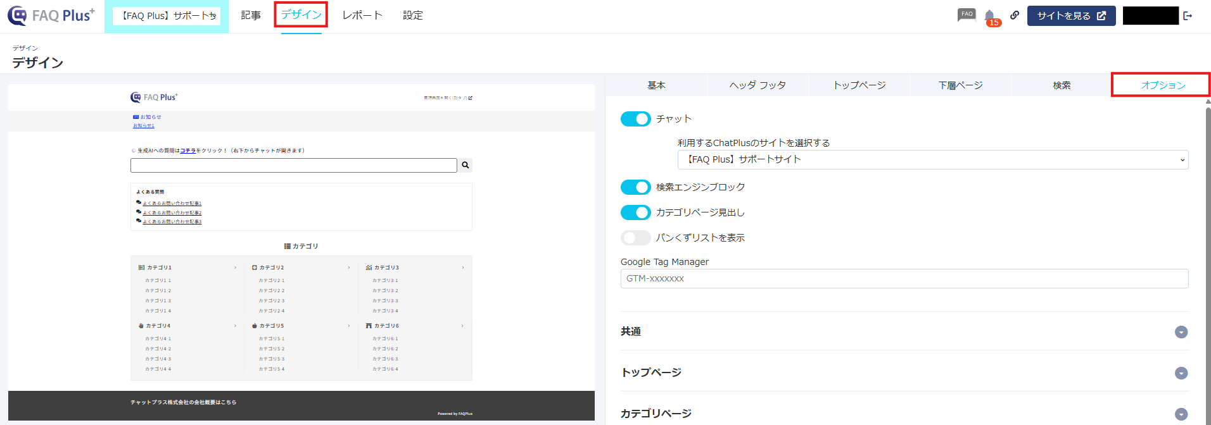Click the カテゴリ4 hand icon in the preview
Screen dimensions: 1211x425
coord(141,326)
